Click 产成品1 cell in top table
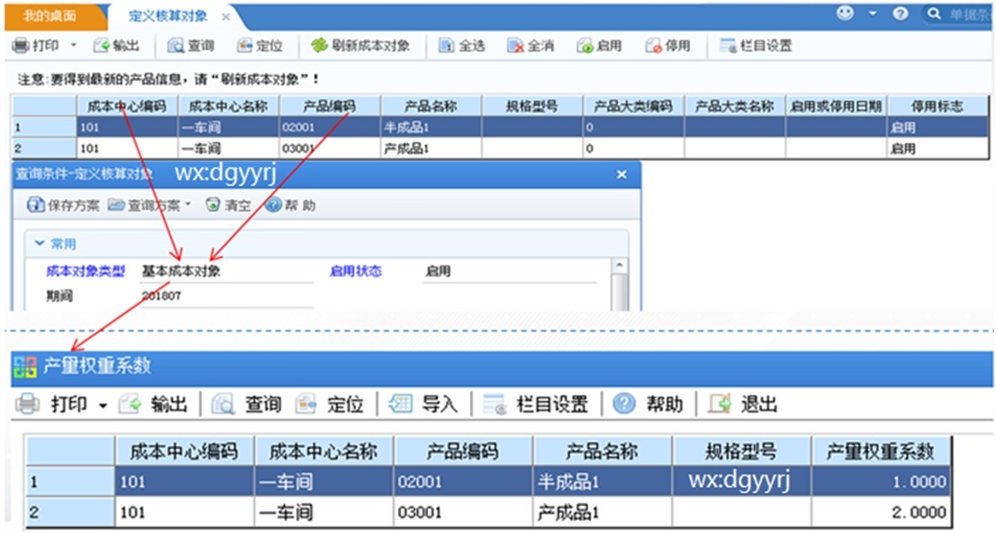 (432, 148)
